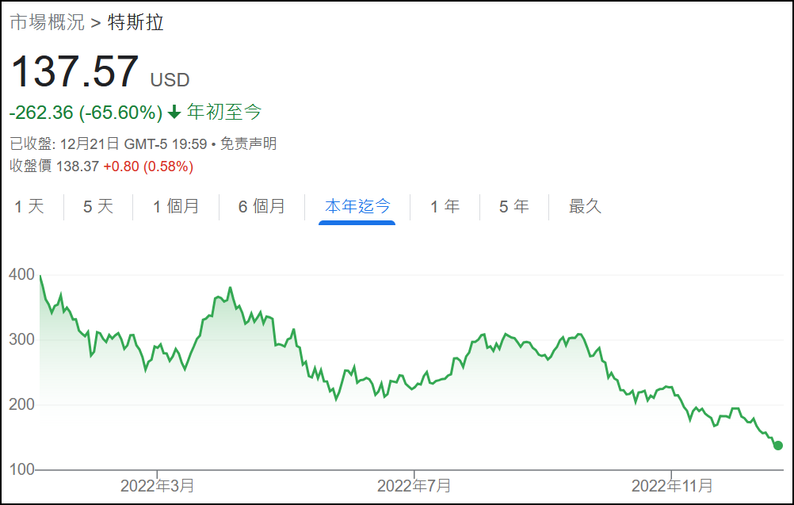The height and width of the screenshot is (505, 794).
Task: View the 1年 price history
Action: pos(445,205)
